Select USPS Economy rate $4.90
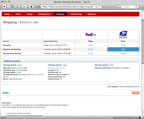The image size is (144, 119). pyautogui.click(x=123, y=45)
